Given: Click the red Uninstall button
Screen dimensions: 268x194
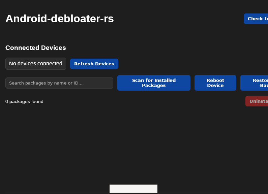Looking at the screenshot, I should coord(257,101).
